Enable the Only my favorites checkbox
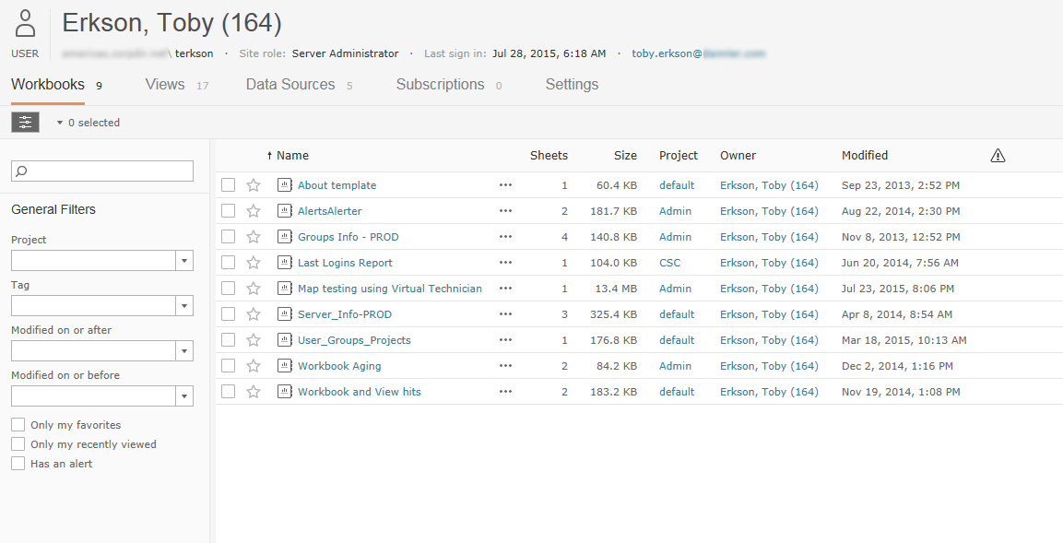 tap(16, 424)
